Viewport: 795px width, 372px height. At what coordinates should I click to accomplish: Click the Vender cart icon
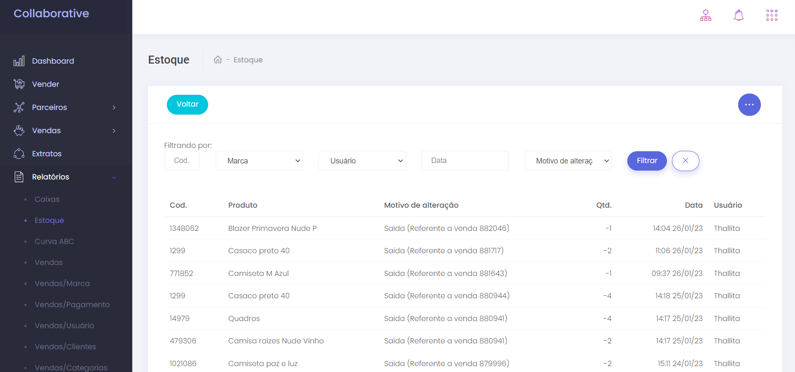[19, 84]
